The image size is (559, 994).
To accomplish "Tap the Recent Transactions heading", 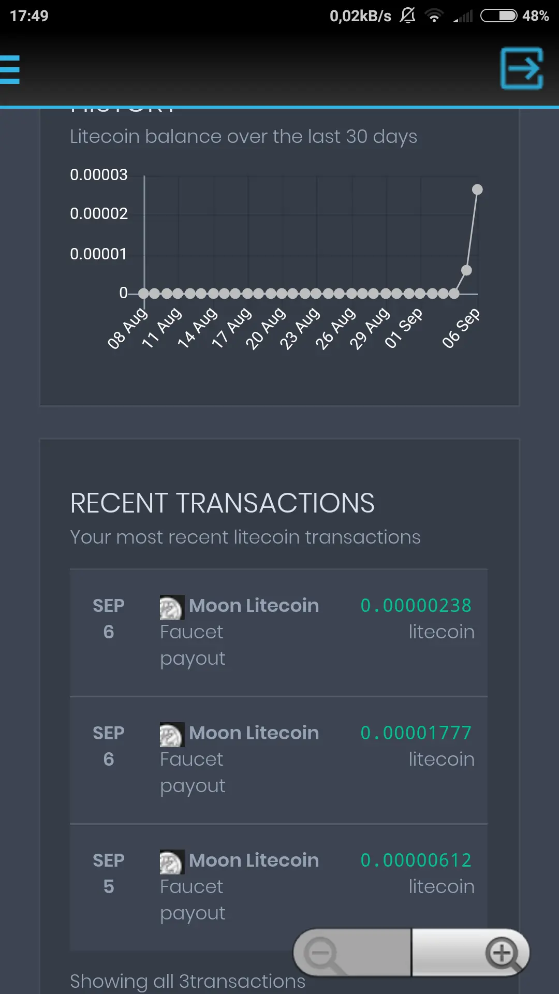I will pos(223,503).
